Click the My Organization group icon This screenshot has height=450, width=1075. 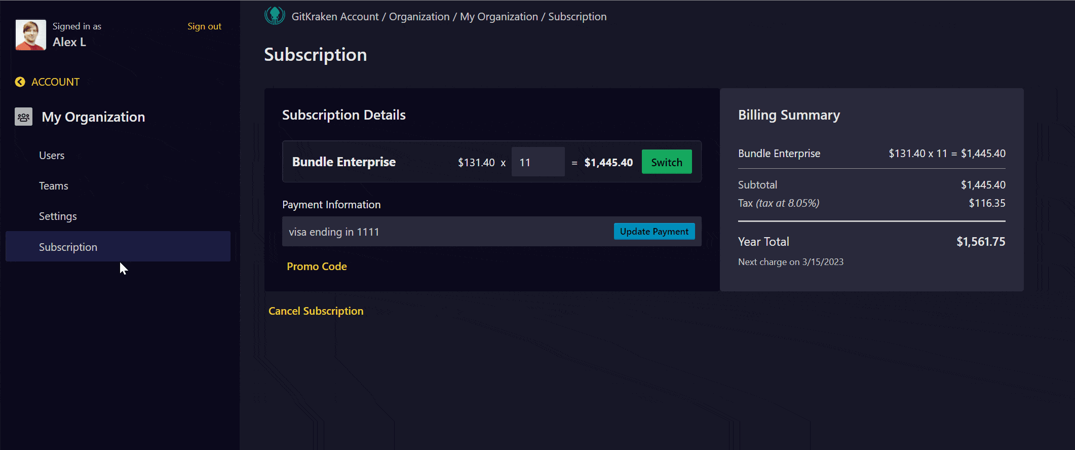[x=23, y=117]
